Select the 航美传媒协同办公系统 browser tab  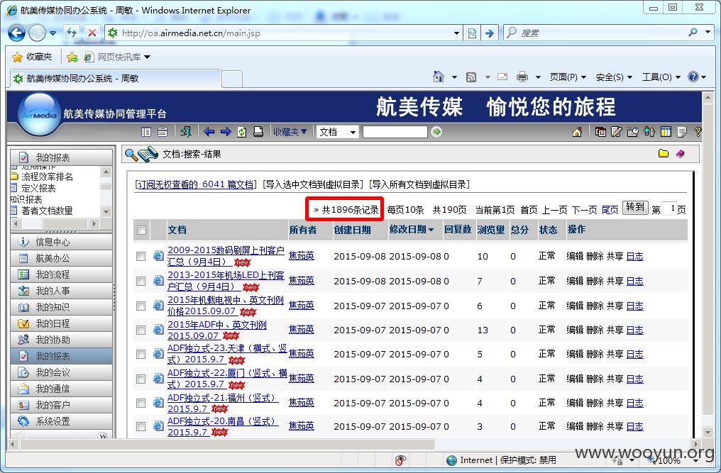115,79
